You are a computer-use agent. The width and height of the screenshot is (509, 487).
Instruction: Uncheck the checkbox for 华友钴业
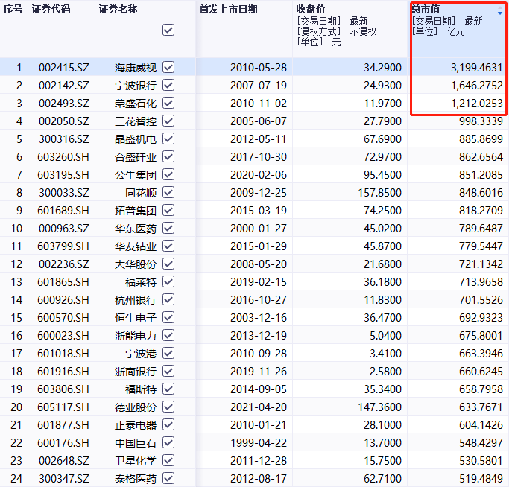click(x=168, y=246)
